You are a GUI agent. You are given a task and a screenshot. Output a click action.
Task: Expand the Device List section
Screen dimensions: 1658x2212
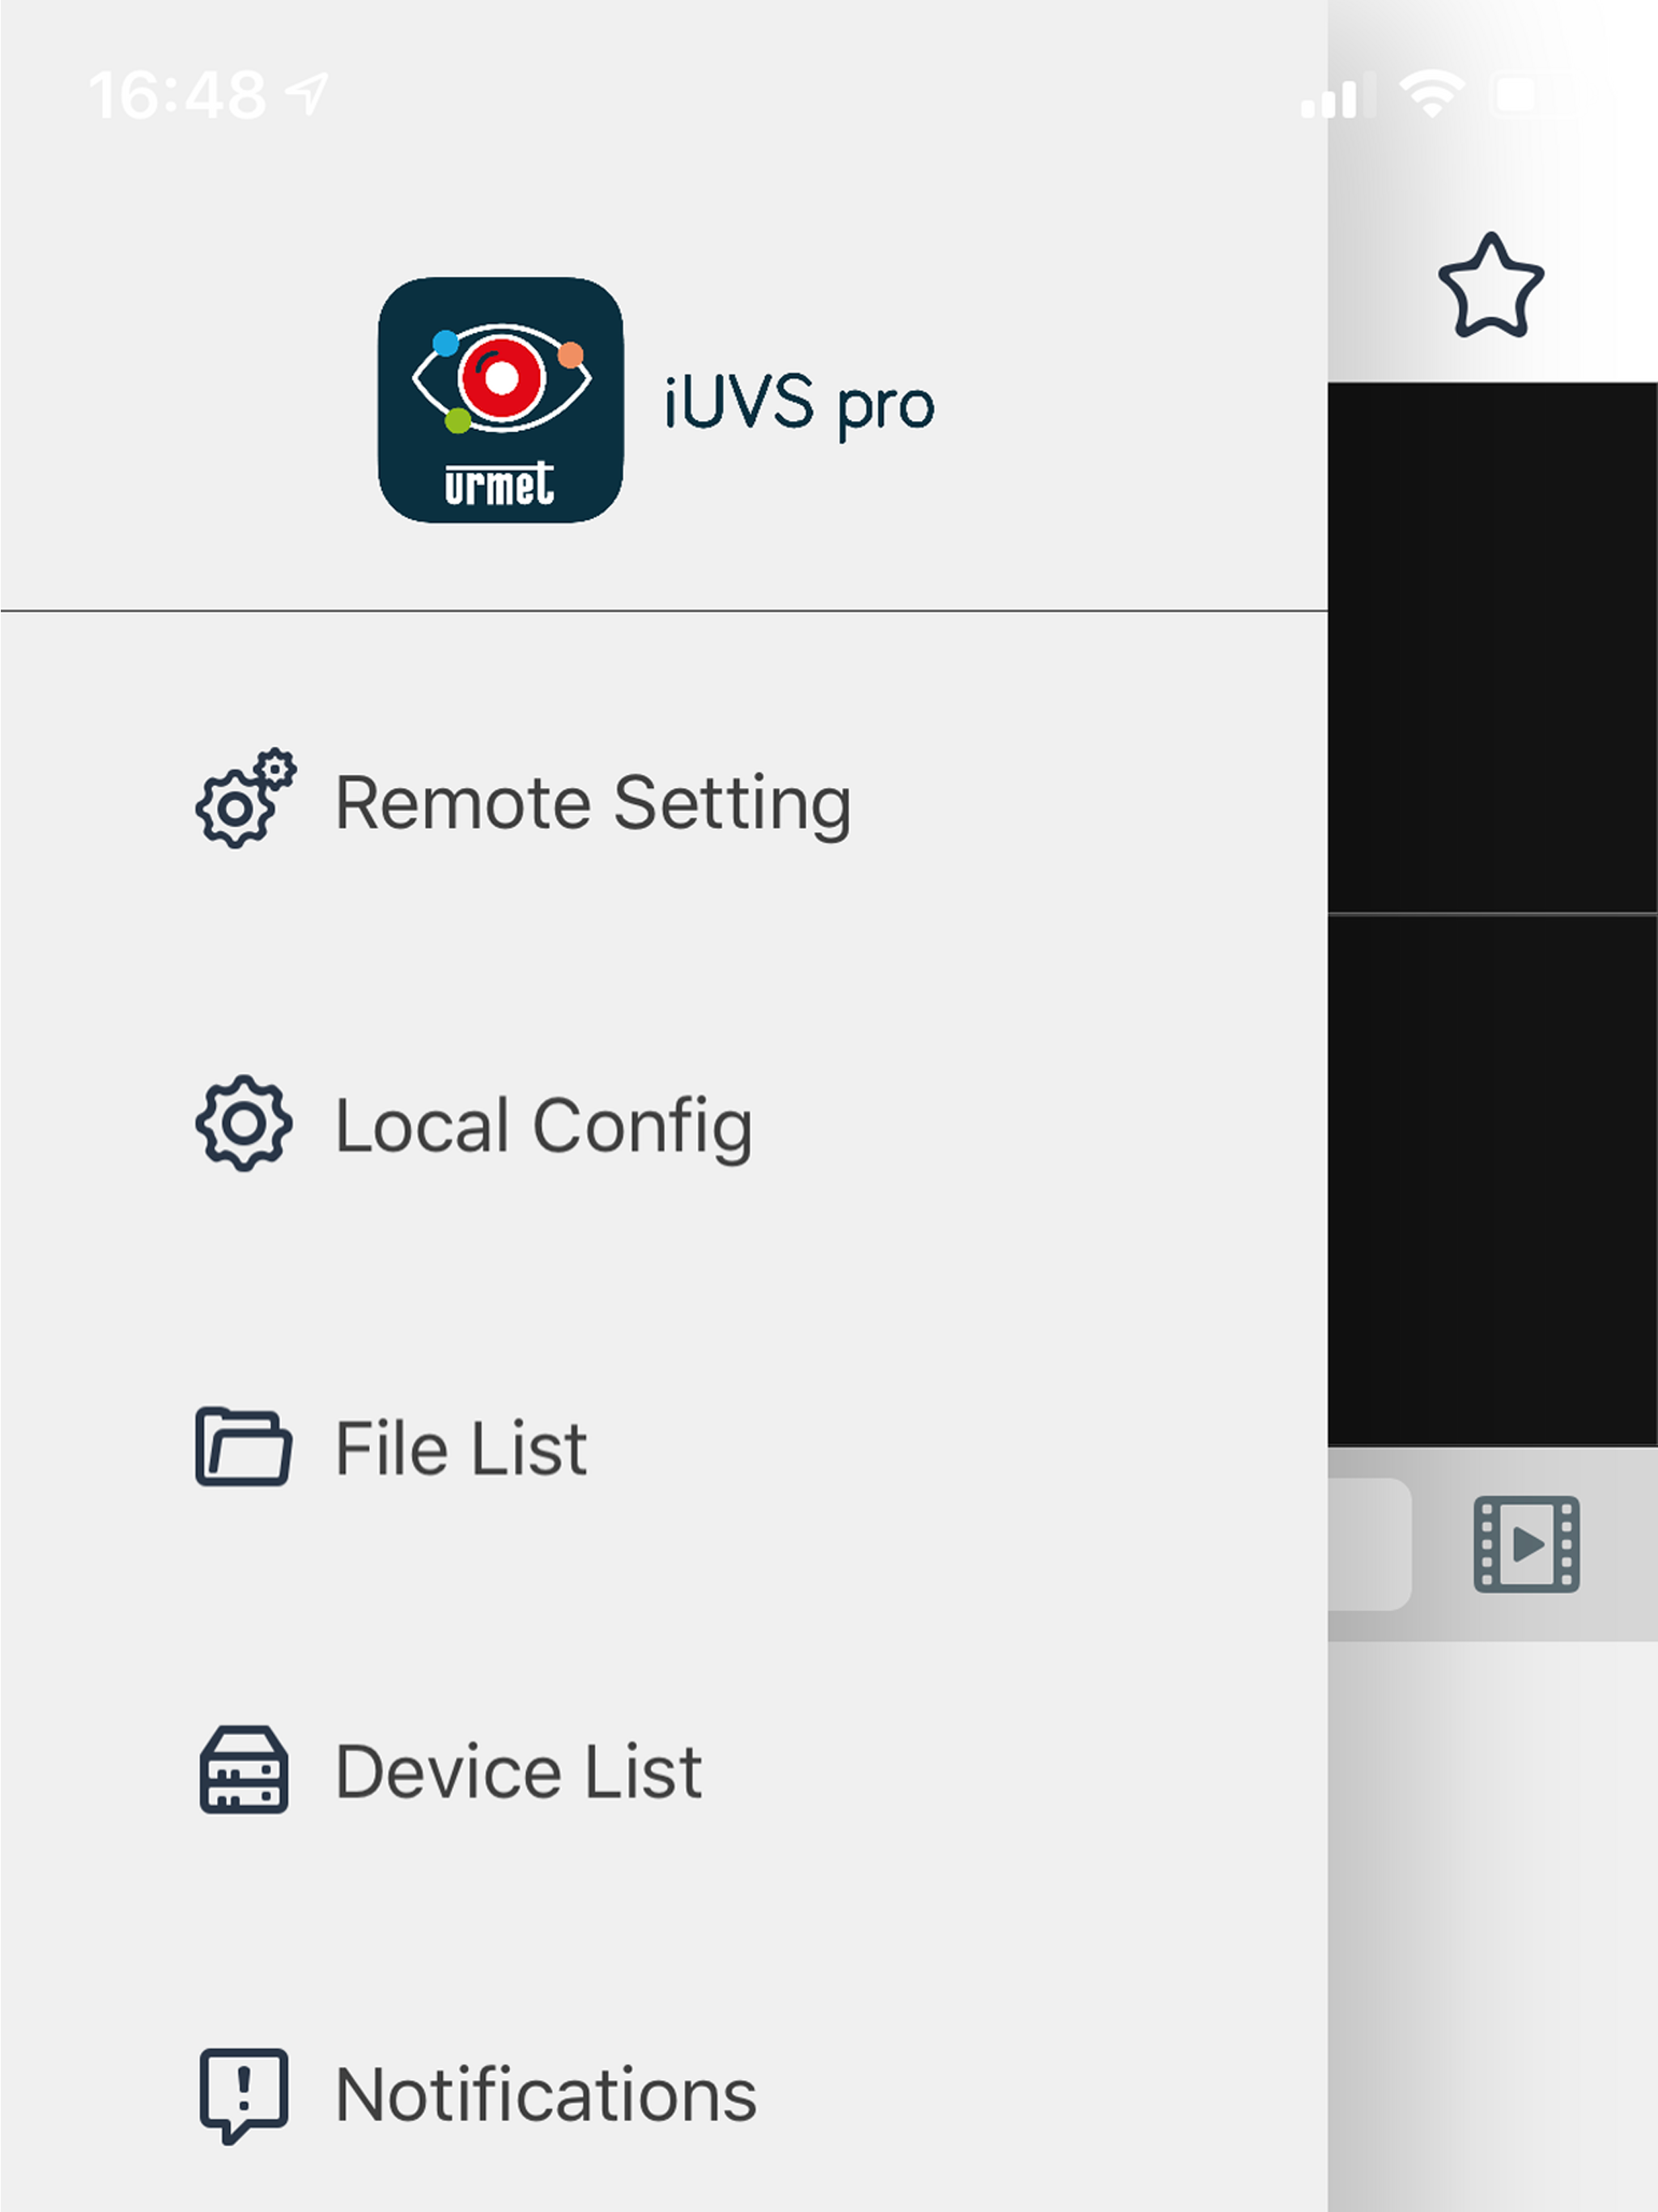pyautogui.click(x=515, y=1770)
